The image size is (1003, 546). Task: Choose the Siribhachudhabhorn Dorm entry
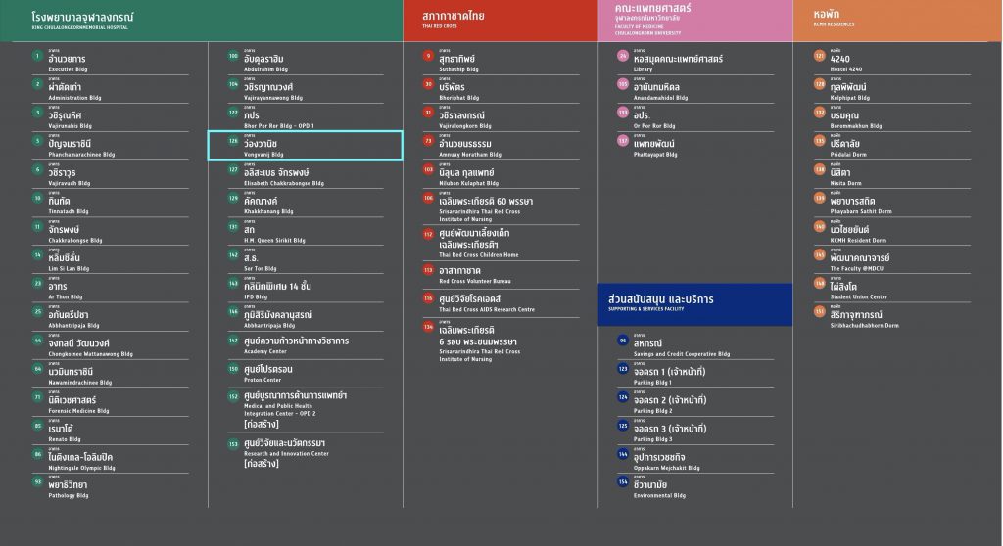[x=891, y=317]
